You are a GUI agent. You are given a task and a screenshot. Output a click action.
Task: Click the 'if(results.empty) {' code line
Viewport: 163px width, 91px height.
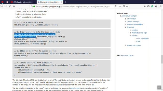pos(23,67)
